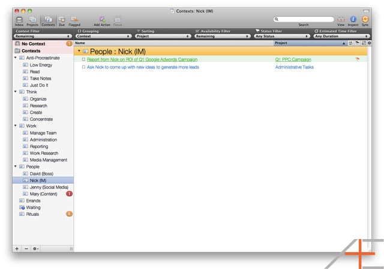This screenshot has width=384, height=269.
Task: Open the Inspect panel icon
Action: point(353,22)
